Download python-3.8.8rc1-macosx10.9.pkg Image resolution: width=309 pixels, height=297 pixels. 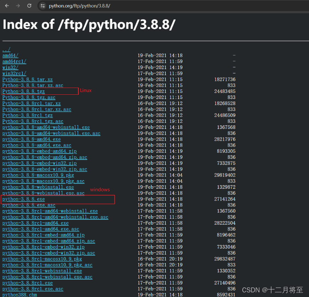42,259
